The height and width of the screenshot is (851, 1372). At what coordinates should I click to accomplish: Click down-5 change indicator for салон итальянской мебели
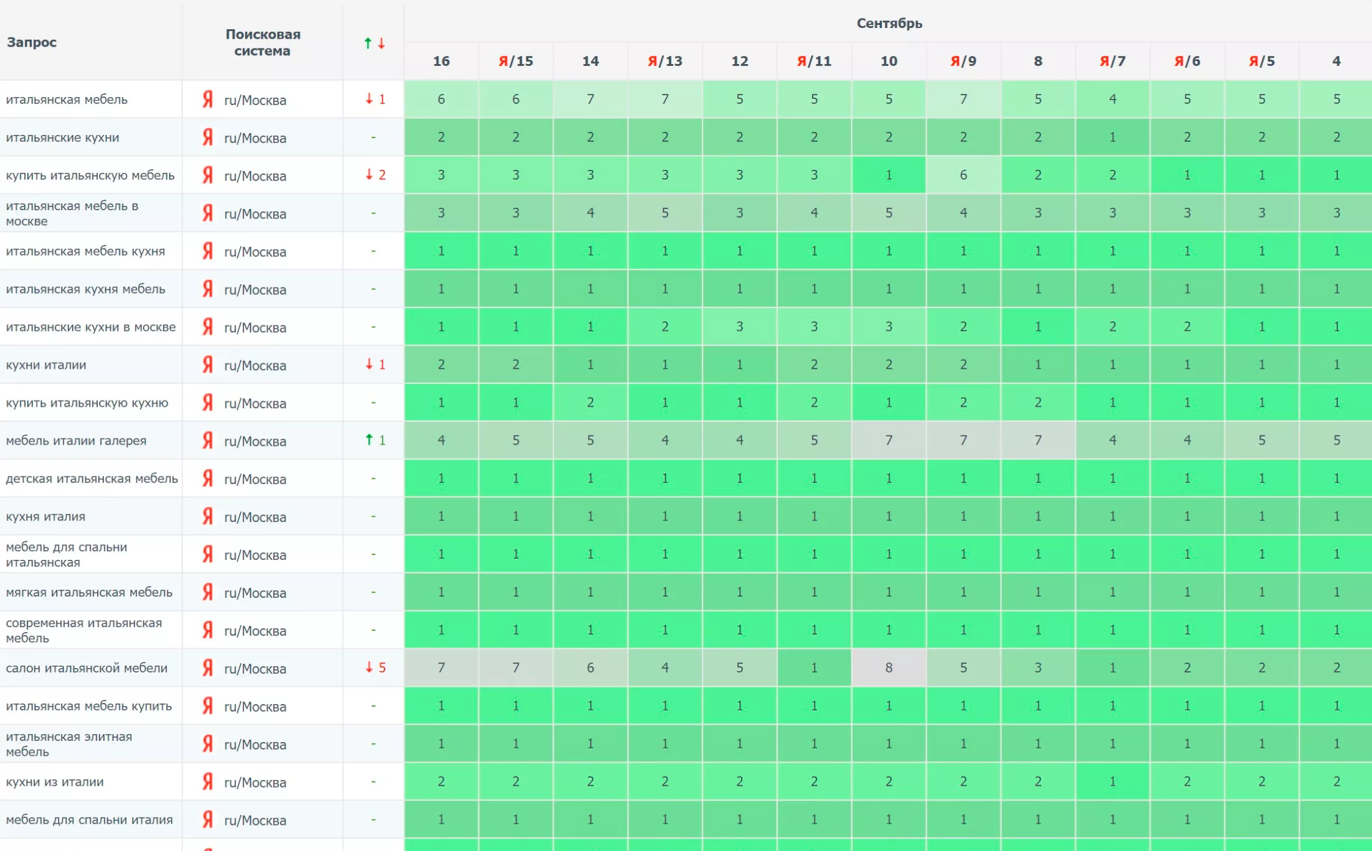[x=375, y=667]
